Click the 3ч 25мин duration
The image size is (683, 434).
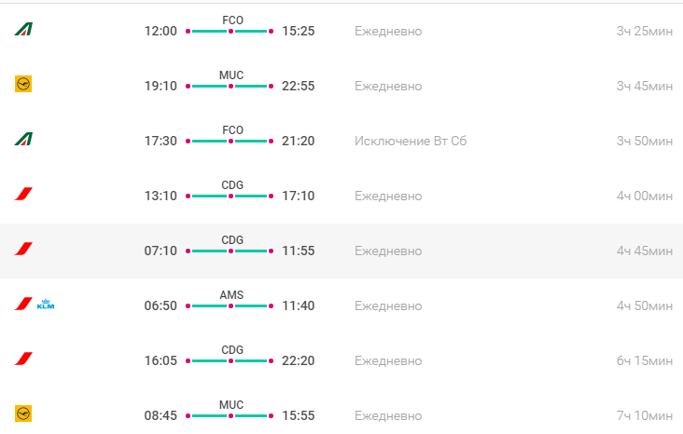[645, 31]
